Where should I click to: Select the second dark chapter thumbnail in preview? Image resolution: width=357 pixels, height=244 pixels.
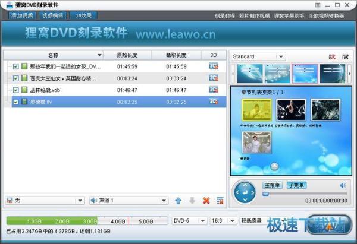pos(291,110)
